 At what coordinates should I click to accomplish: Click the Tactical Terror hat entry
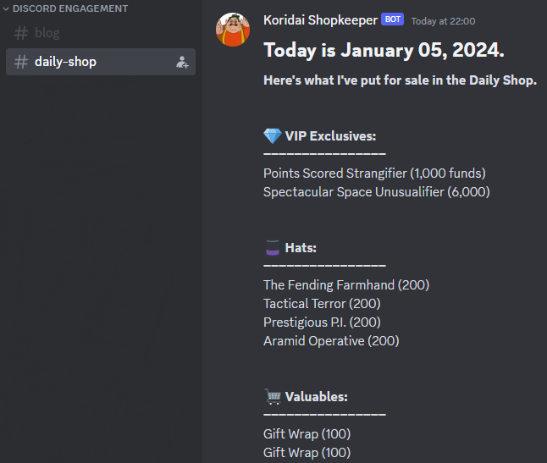[322, 304]
